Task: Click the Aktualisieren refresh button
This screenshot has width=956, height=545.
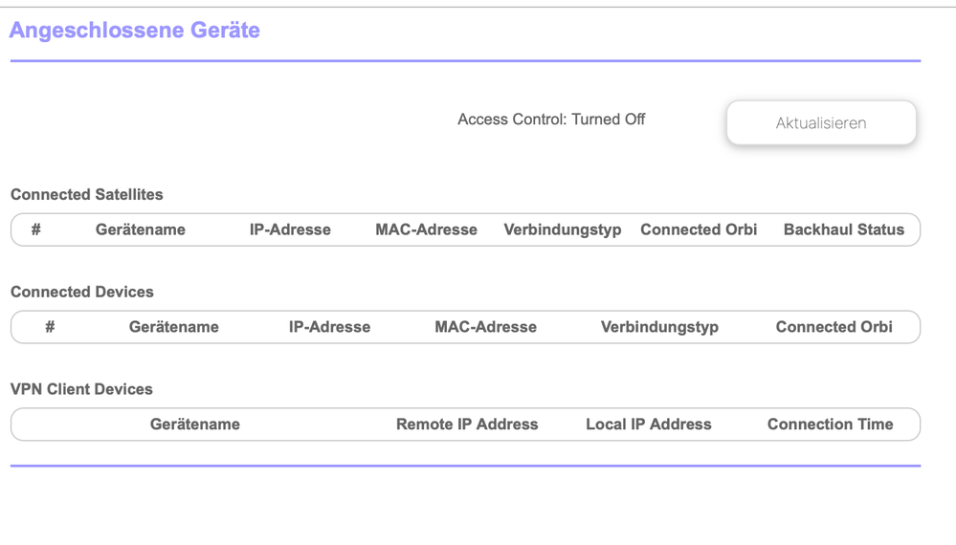Action: 821,123
